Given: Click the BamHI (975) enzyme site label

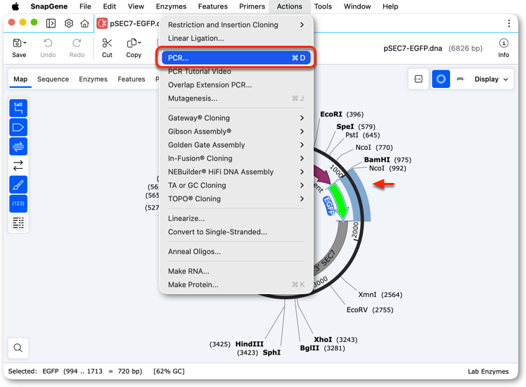Looking at the screenshot, I should [x=387, y=160].
